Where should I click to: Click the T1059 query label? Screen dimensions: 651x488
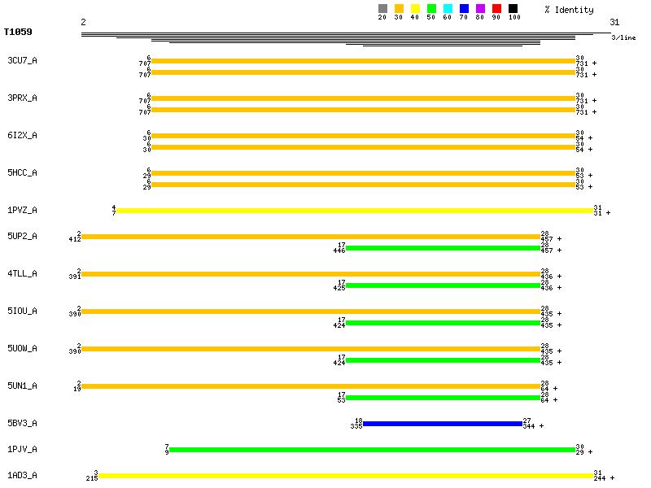point(18,33)
